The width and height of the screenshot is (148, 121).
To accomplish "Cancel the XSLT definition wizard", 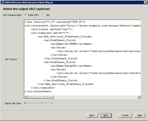I will pos(125,115).
